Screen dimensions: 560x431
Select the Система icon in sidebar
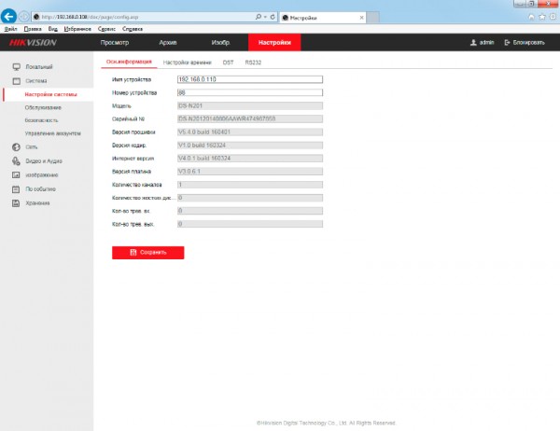(17, 81)
